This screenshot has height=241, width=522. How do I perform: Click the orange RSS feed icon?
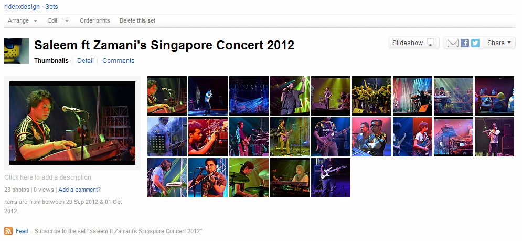coord(8,231)
